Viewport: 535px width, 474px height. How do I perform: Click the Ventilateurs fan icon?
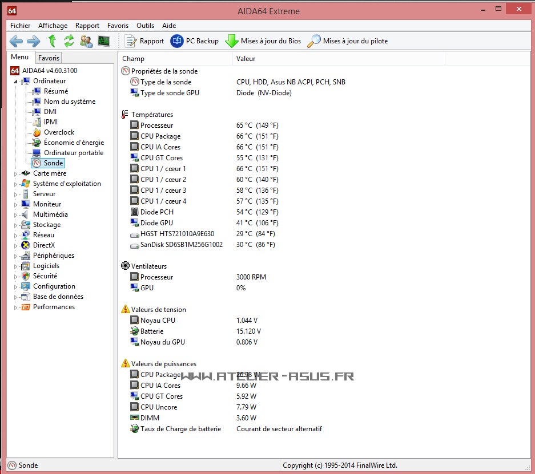tap(125, 266)
